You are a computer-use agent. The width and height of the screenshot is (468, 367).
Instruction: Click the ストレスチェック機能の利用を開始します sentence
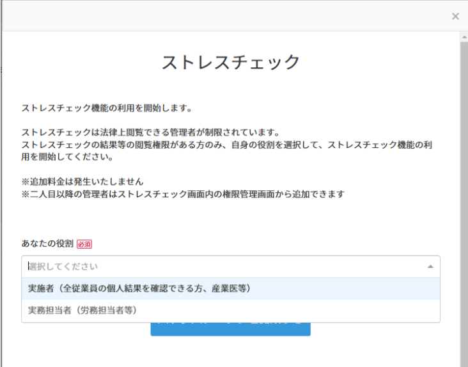pos(107,108)
